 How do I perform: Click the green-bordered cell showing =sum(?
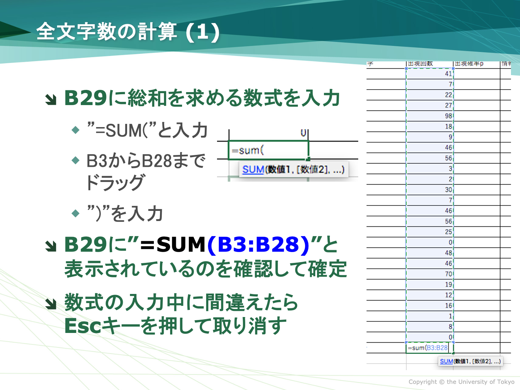pyautogui.click(x=268, y=150)
